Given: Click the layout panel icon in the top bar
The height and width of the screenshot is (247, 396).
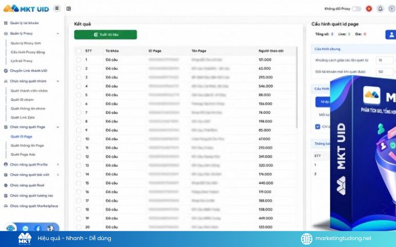Looking at the screenshot, I should pyautogui.click(x=68, y=8).
